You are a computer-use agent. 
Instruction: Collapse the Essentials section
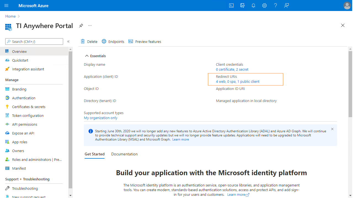(95, 56)
